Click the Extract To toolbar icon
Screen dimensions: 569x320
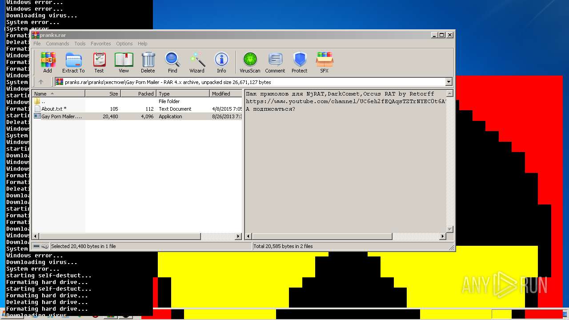pyautogui.click(x=73, y=62)
